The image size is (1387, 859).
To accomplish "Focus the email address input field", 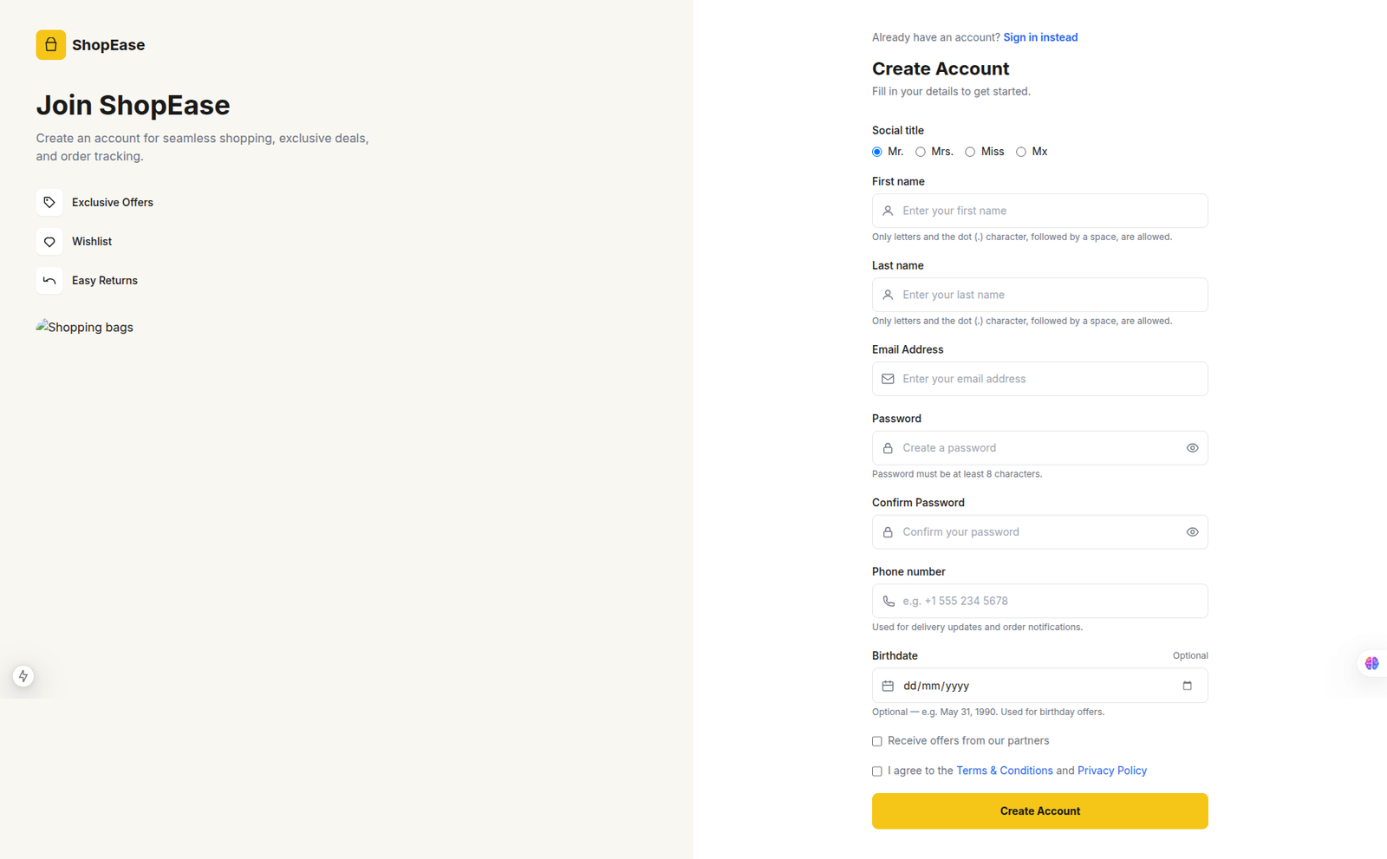I will [x=1039, y=379].
